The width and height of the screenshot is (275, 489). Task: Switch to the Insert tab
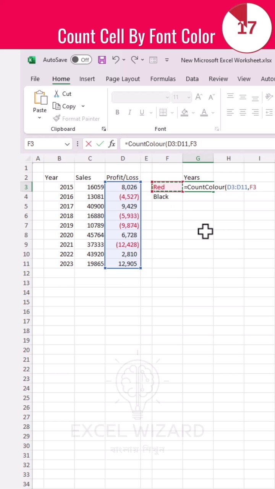[87, 79]
